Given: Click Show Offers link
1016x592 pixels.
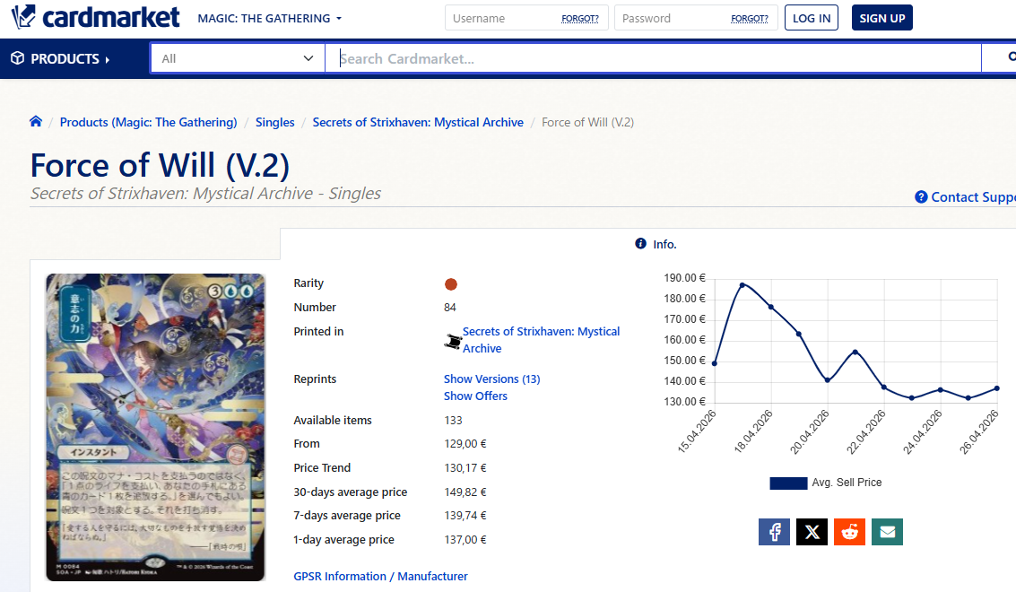Looking at the screenshot, I should tap(475, 396).
